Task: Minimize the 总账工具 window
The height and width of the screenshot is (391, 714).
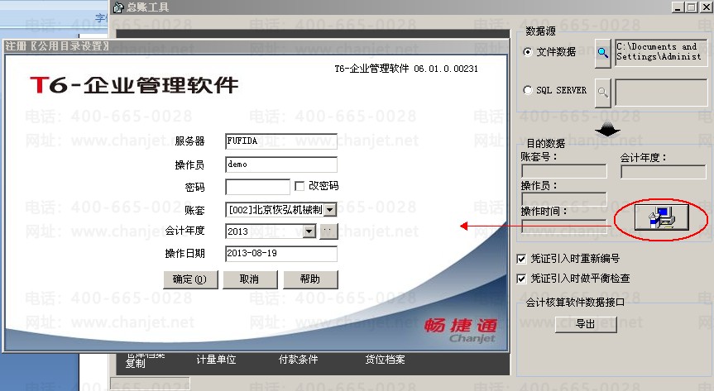Action: [x=678, y=7]
